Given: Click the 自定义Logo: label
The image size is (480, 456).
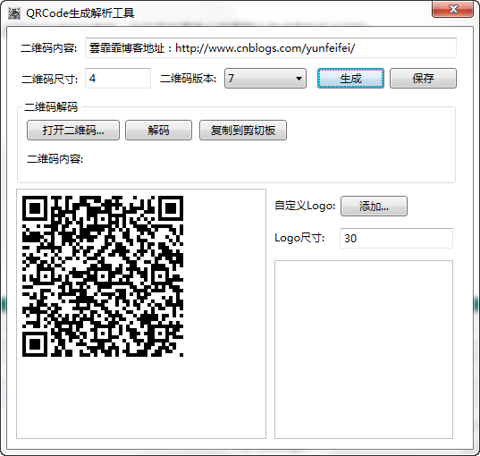Looking at the screenshot, I should [305, 206].
